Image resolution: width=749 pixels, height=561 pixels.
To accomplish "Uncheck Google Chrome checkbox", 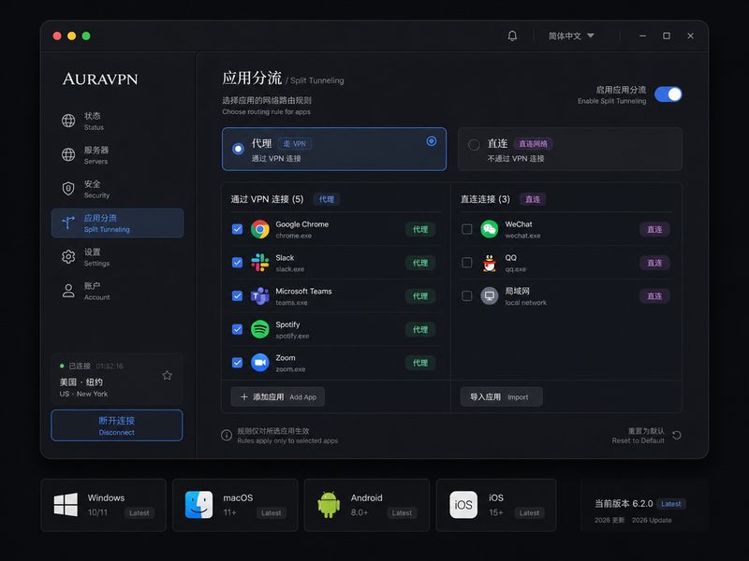I will tap(238, 229).
